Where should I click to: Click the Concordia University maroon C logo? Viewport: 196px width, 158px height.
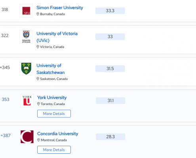[27, 137]
